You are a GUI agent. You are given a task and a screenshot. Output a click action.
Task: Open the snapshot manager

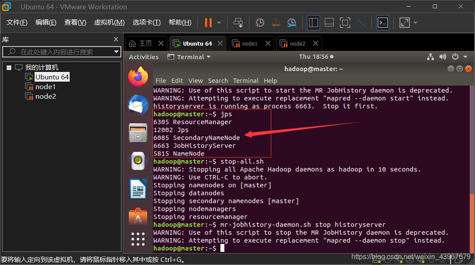tap(292, 22)
